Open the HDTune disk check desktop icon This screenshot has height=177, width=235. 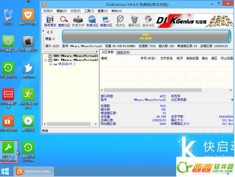point(28,152)
